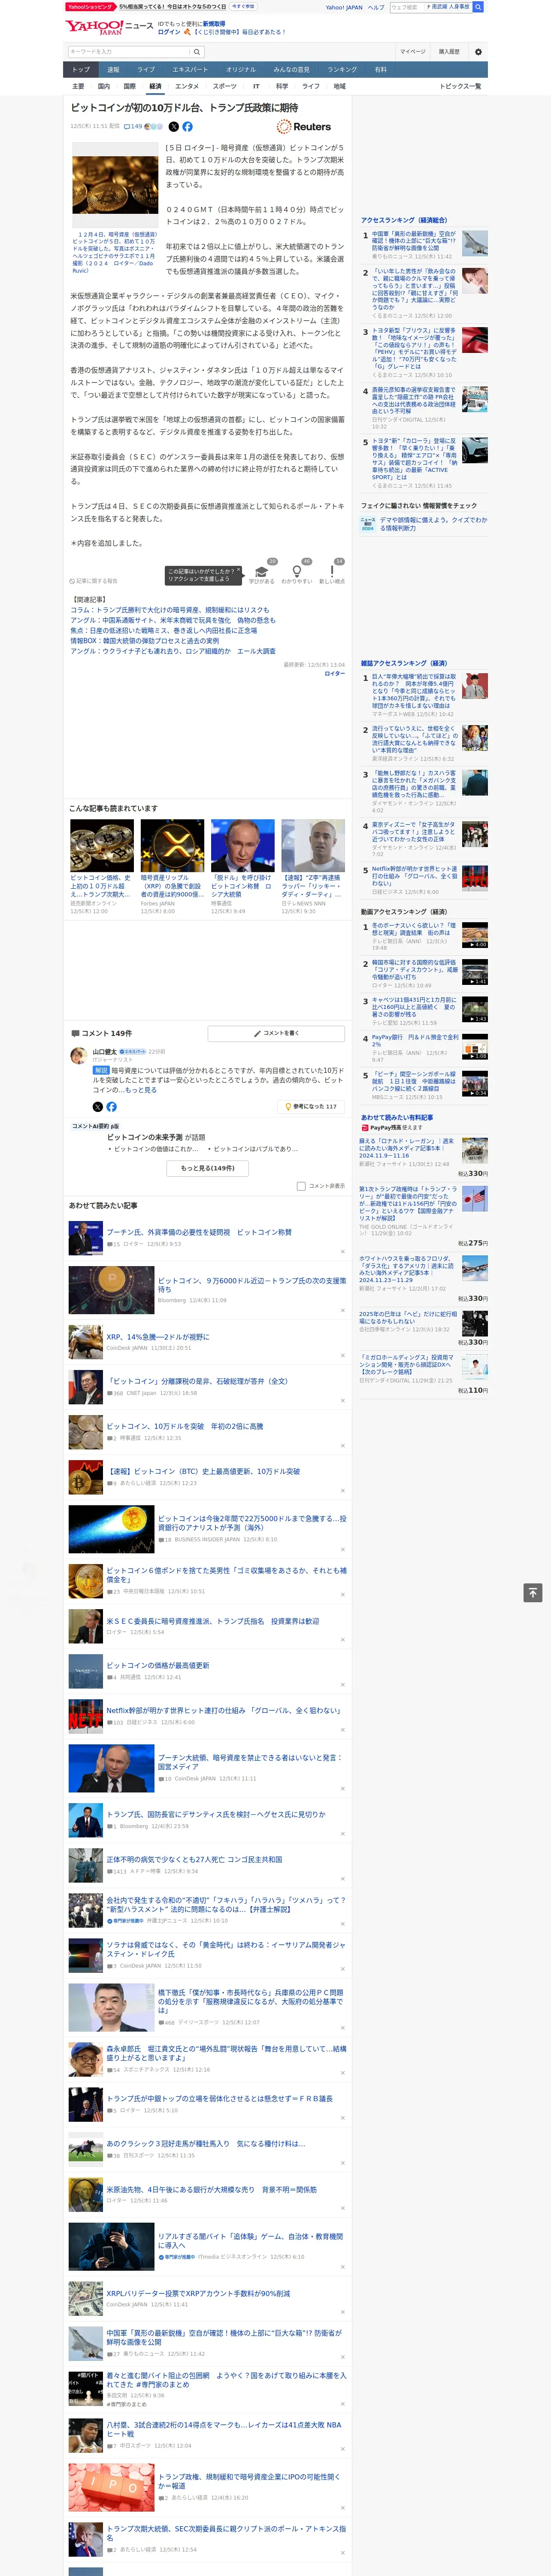Viewport: 551px width, 2576px height.
Task: Open デマや誹謗中傷に備えよう quiz banner
Action: (x=424, y=524)
